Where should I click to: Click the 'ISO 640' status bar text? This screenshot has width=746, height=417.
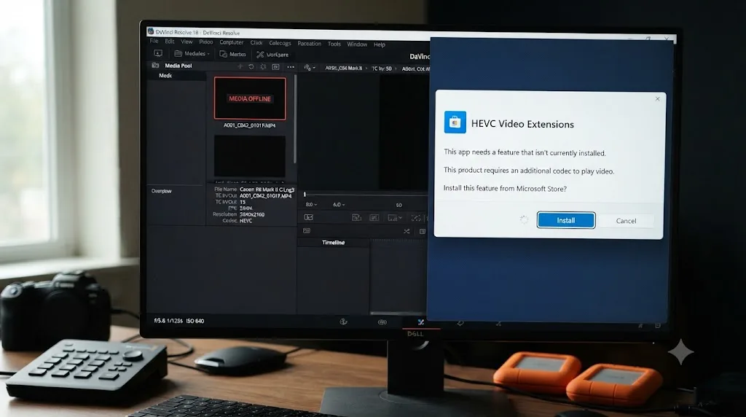pos(195,321)
